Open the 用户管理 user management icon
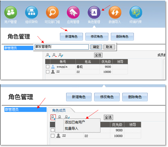Viewport: 168px width, 147px height. [10, 12]
